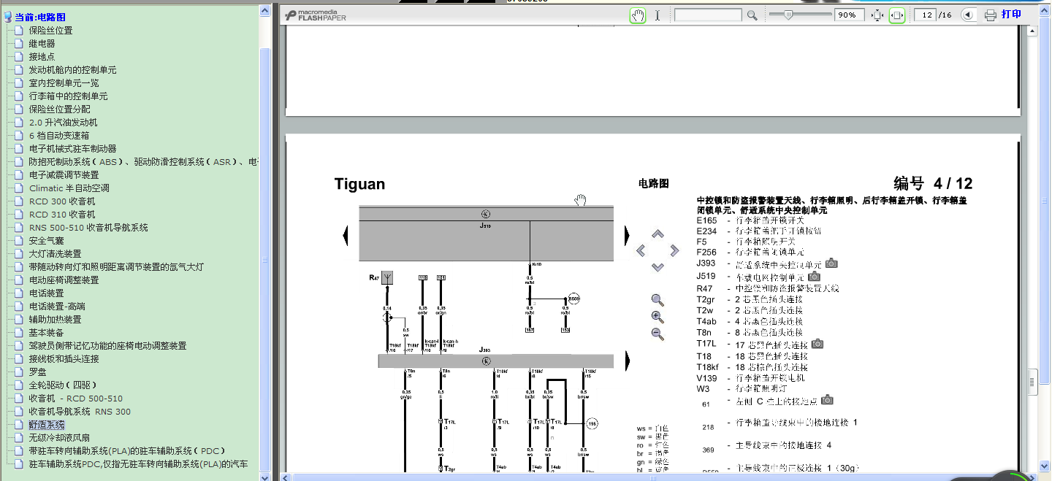
Task: Select 全轮驱动（四驱）entry
Action: 62,385
